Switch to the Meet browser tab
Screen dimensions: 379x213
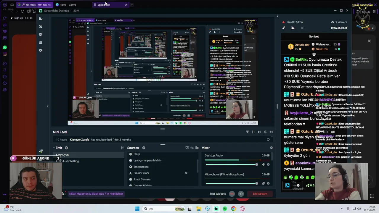[x=35, y=5]
